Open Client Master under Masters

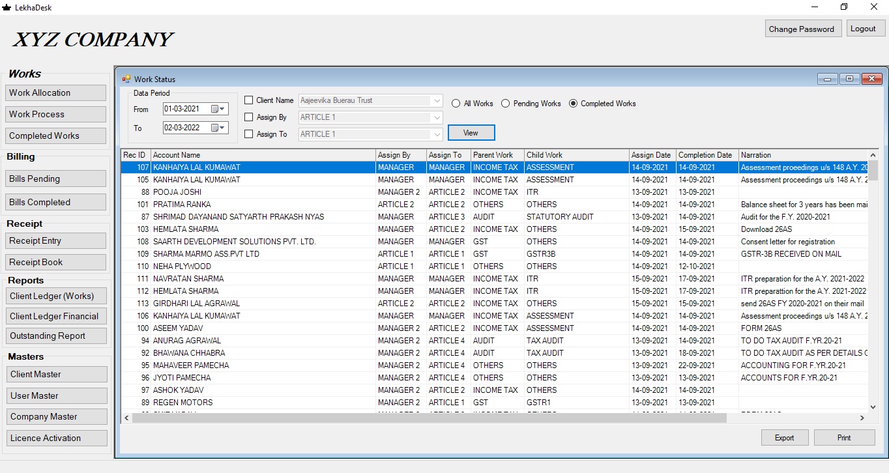click(x=57, y=375)
